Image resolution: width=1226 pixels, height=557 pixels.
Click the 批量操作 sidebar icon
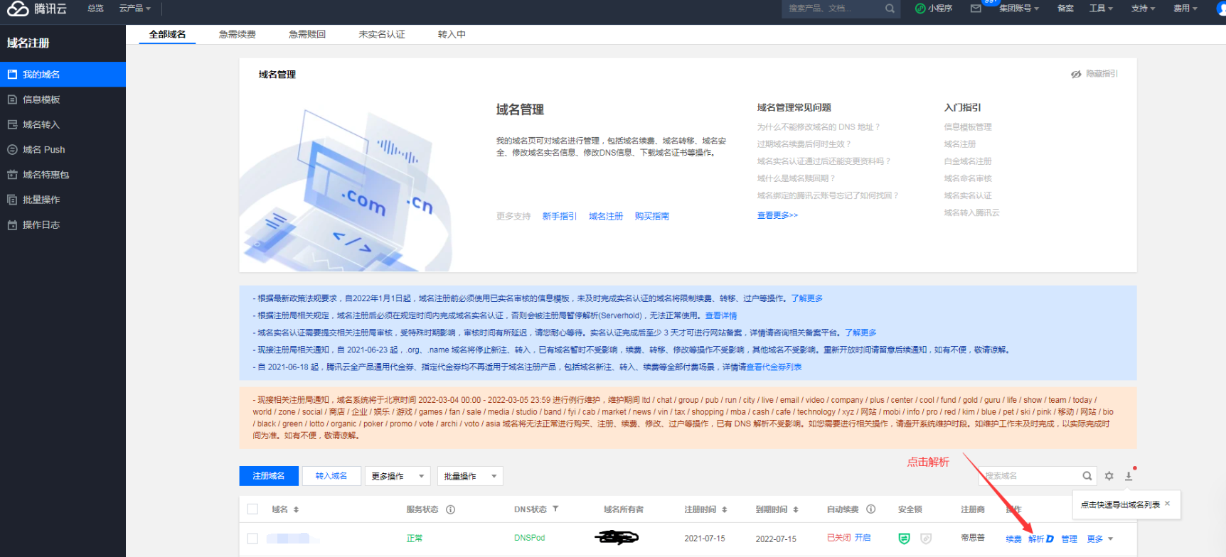pyautogui.click(x=12, y=200)
